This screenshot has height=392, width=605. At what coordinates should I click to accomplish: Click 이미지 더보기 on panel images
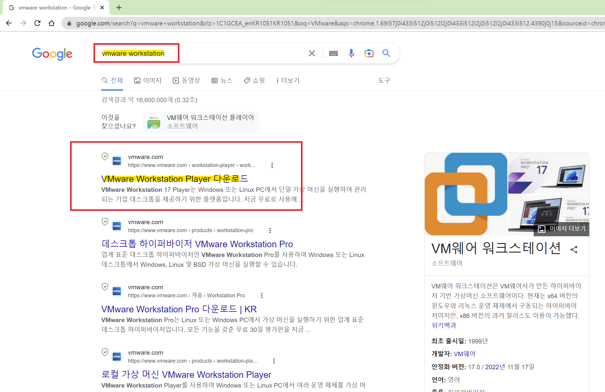click(561, 229)
